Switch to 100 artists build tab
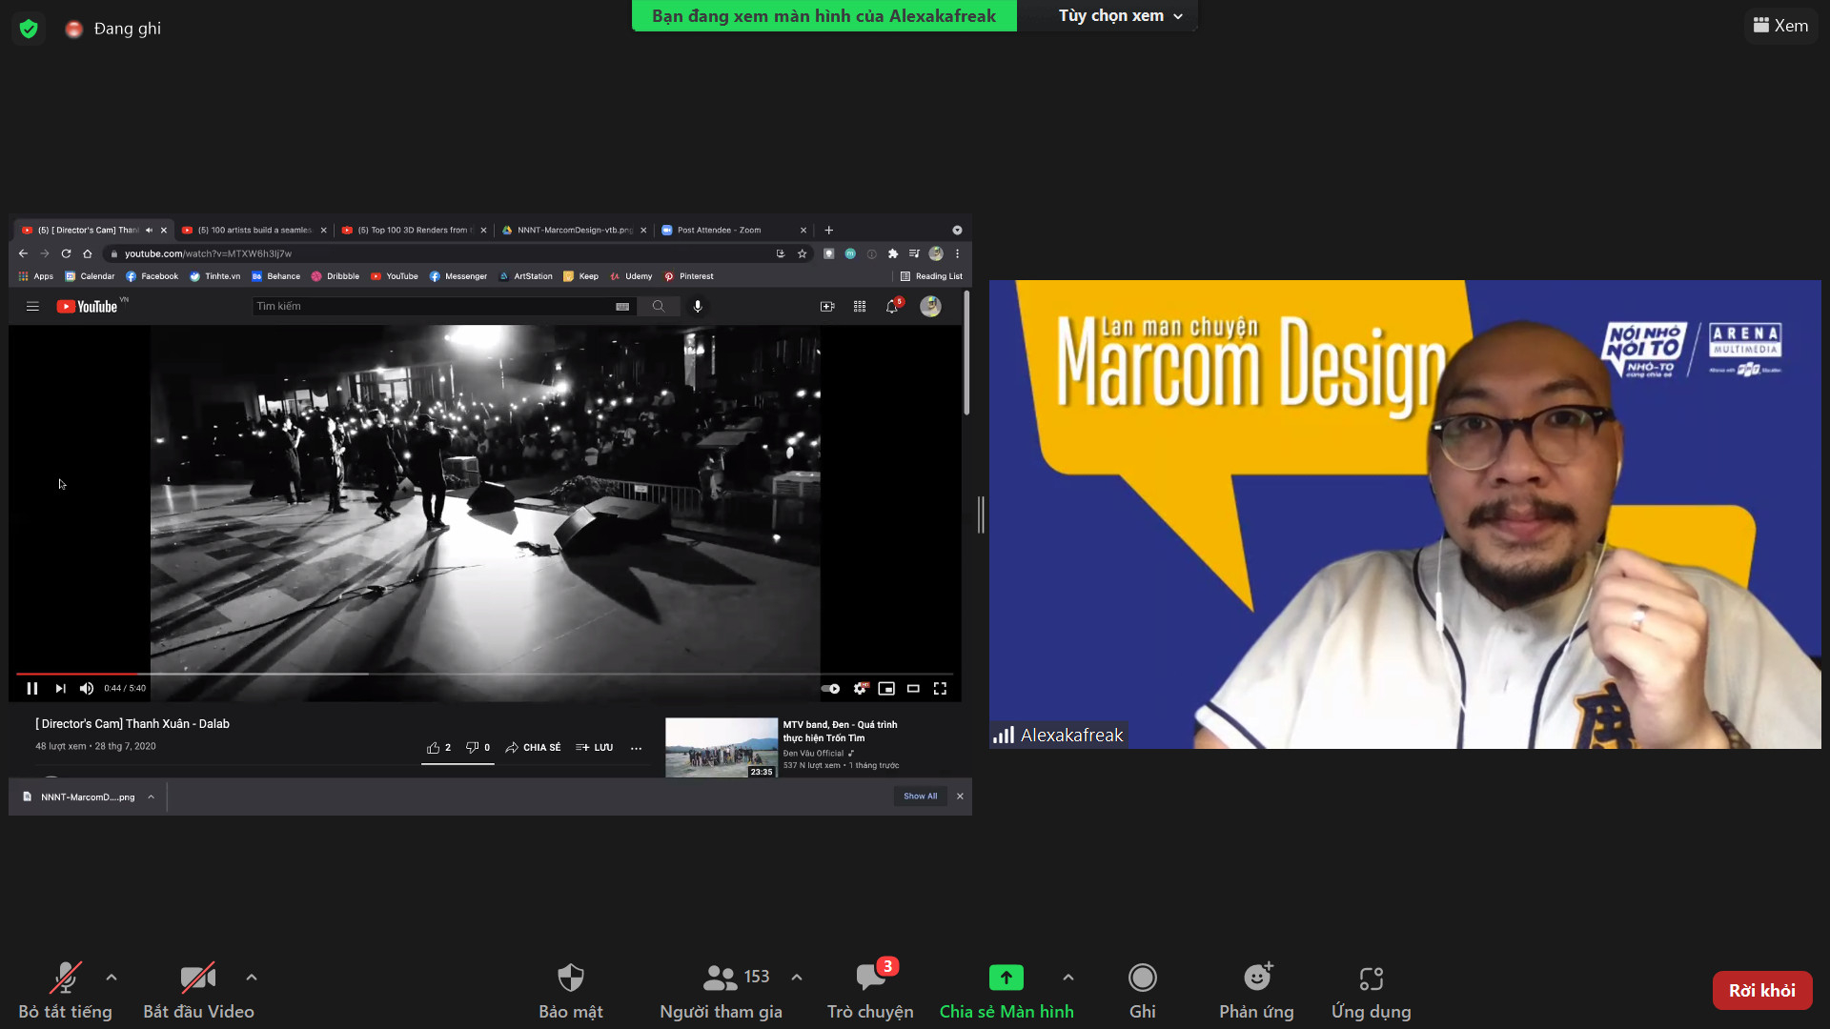Viewport: 1830px width, 1029px height. pos(246,230)
